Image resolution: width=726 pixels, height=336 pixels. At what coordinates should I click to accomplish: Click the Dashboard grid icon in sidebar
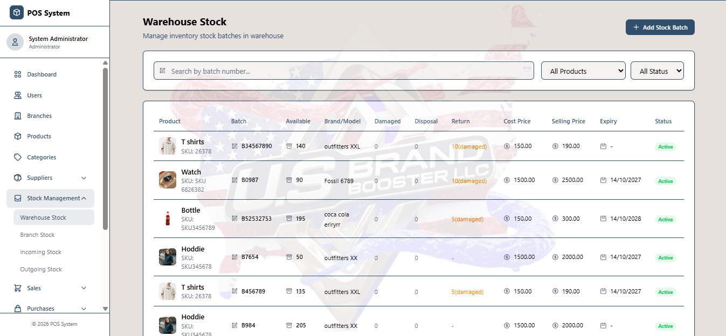[18, 74]
